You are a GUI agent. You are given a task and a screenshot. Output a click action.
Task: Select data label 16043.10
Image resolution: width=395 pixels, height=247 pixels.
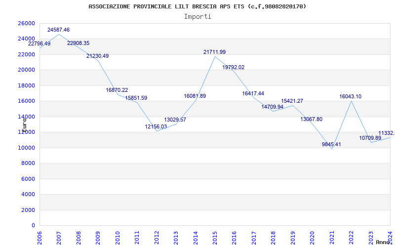(x=351, y=96)
